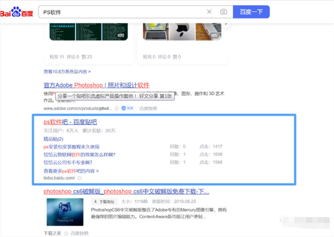The image size is (334, 237).
Task: Open ps软件吧 - 百度贴吧 result
Action: (70, 122)
